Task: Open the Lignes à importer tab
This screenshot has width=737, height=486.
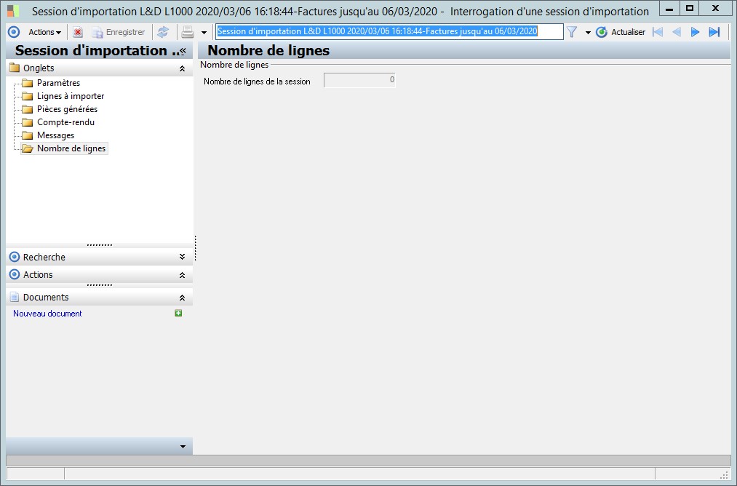Action: [x=71, y=96]
